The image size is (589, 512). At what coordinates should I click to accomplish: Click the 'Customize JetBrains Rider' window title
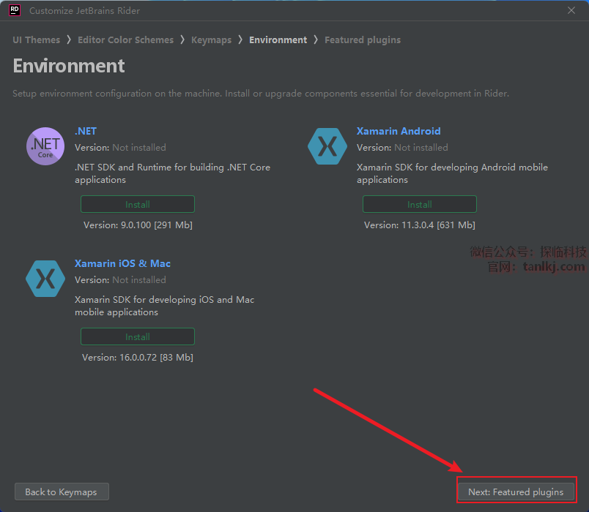click(84, 11)
